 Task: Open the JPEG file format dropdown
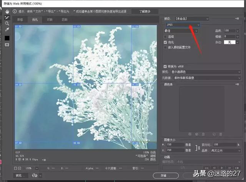183,25
